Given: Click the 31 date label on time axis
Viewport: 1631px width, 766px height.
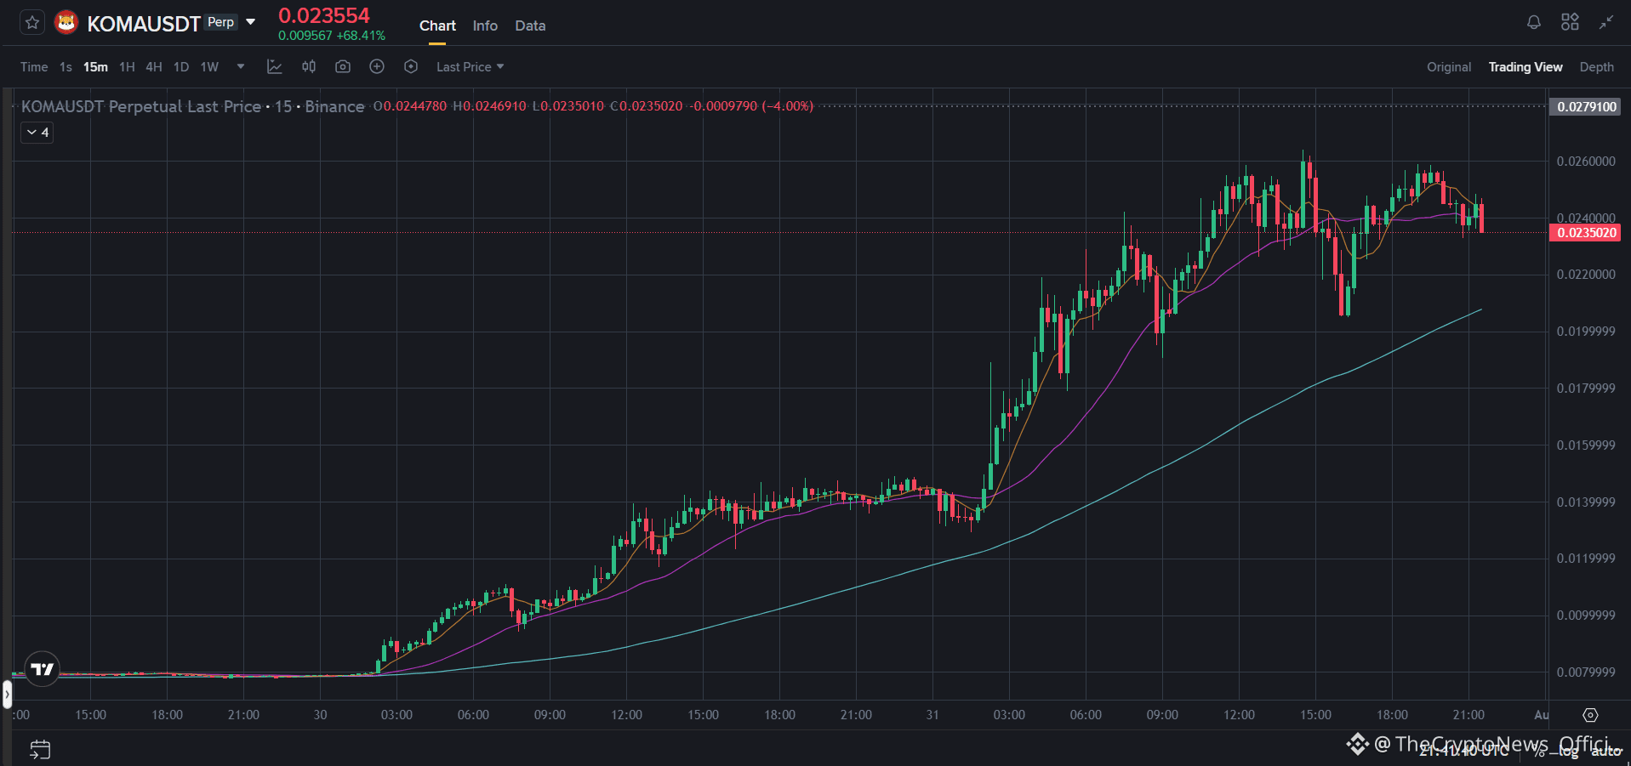Looking at the screenshot, I should pyautogui.click(x=932, y=715).
